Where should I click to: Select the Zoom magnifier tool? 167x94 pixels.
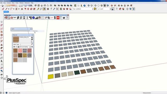coord(54,9)
